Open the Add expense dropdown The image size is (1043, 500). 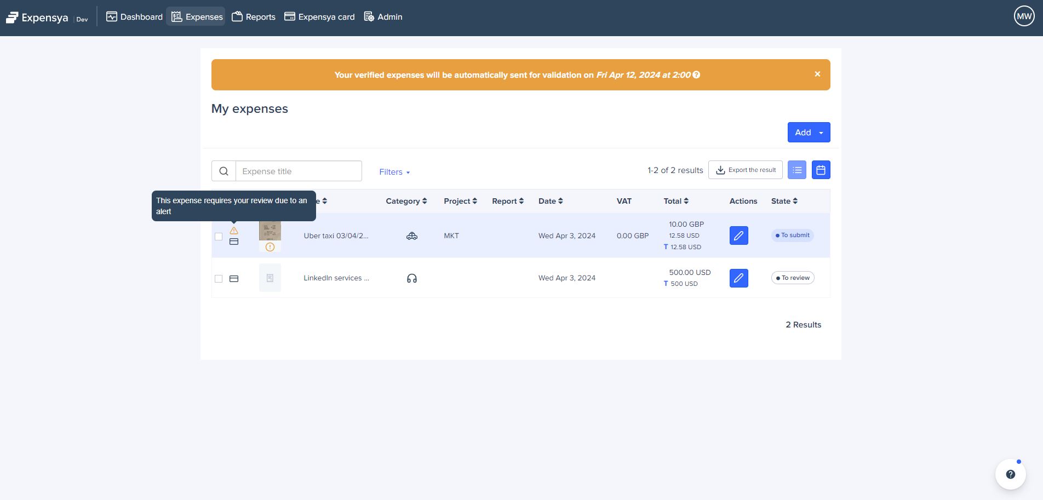click(x=809, y=133)
